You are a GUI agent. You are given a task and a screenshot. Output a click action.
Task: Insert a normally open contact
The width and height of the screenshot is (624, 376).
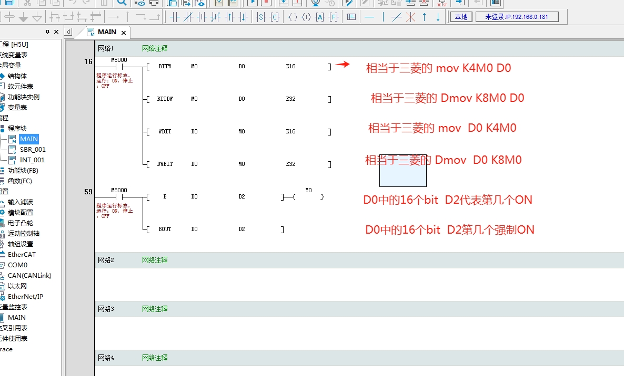[175, 17]
